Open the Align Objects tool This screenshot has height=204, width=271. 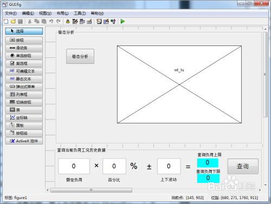[x=68, y=22]
